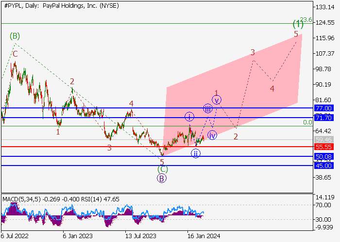
Task: Click the red 55.55 level tag
Action: (324, 147)
